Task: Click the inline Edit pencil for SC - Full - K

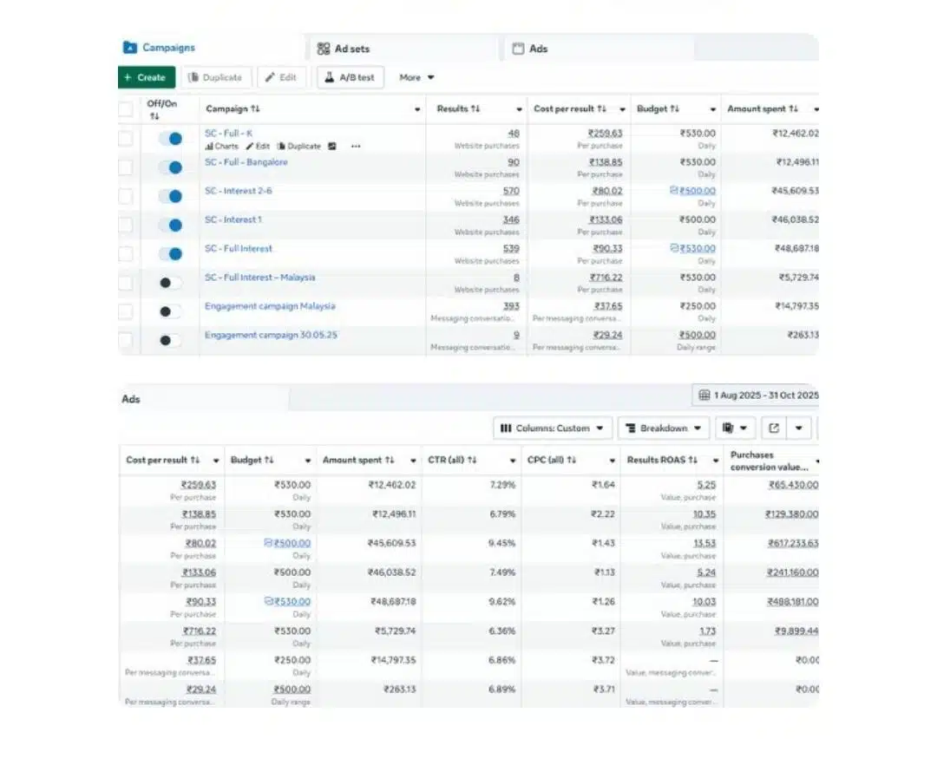Action: point(250,147)
